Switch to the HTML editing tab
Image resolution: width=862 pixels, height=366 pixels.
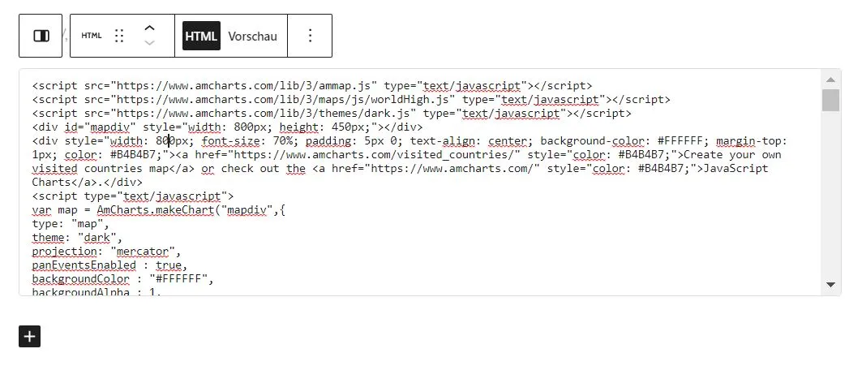pyautogui.click(x=201, y=36)
